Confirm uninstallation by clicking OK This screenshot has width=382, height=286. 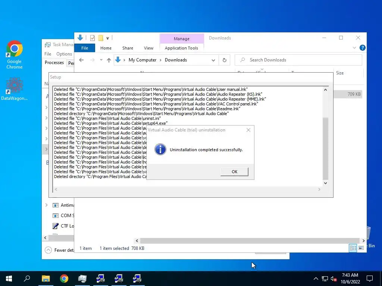click(234, 172)
